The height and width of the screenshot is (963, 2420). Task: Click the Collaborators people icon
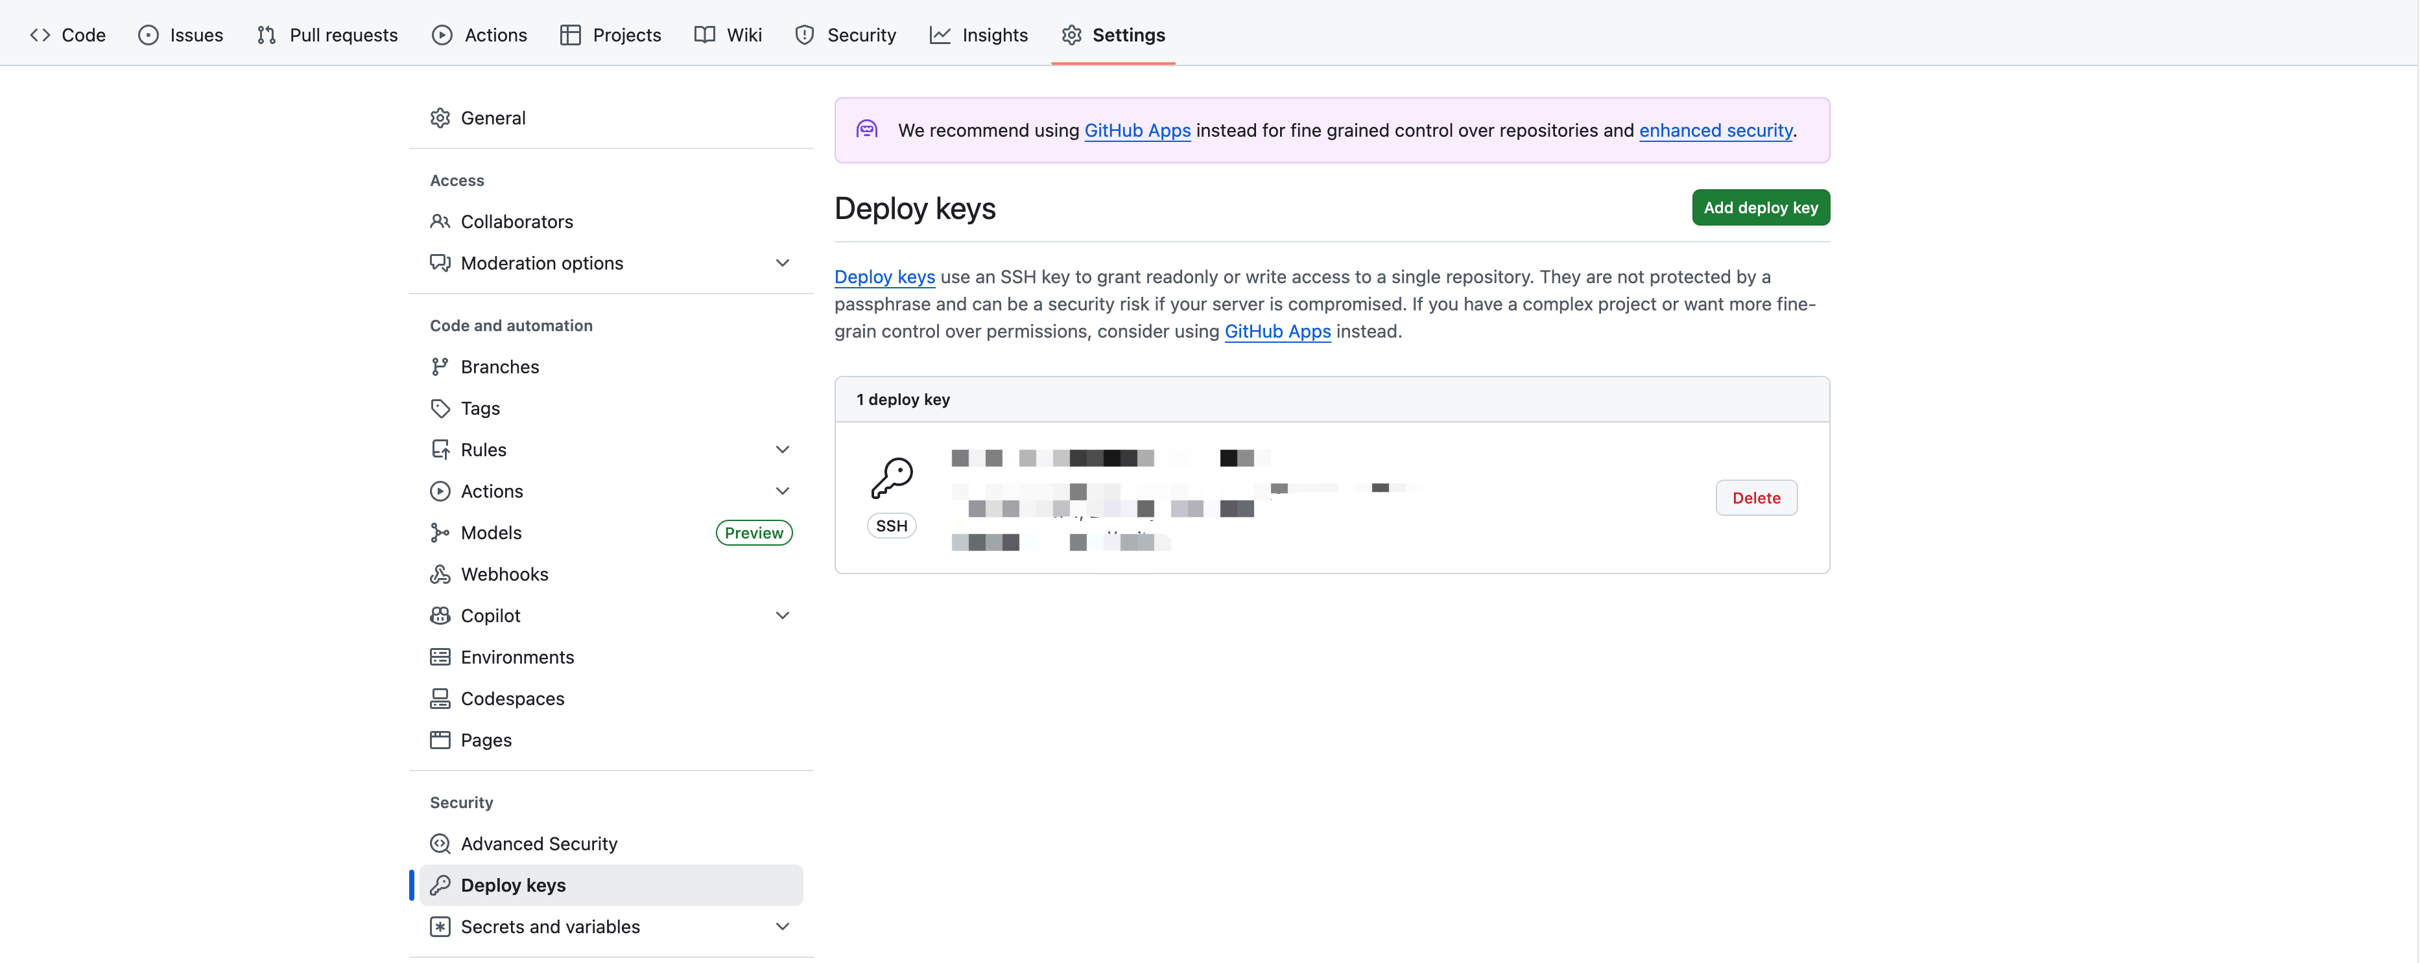click(440, 222)
